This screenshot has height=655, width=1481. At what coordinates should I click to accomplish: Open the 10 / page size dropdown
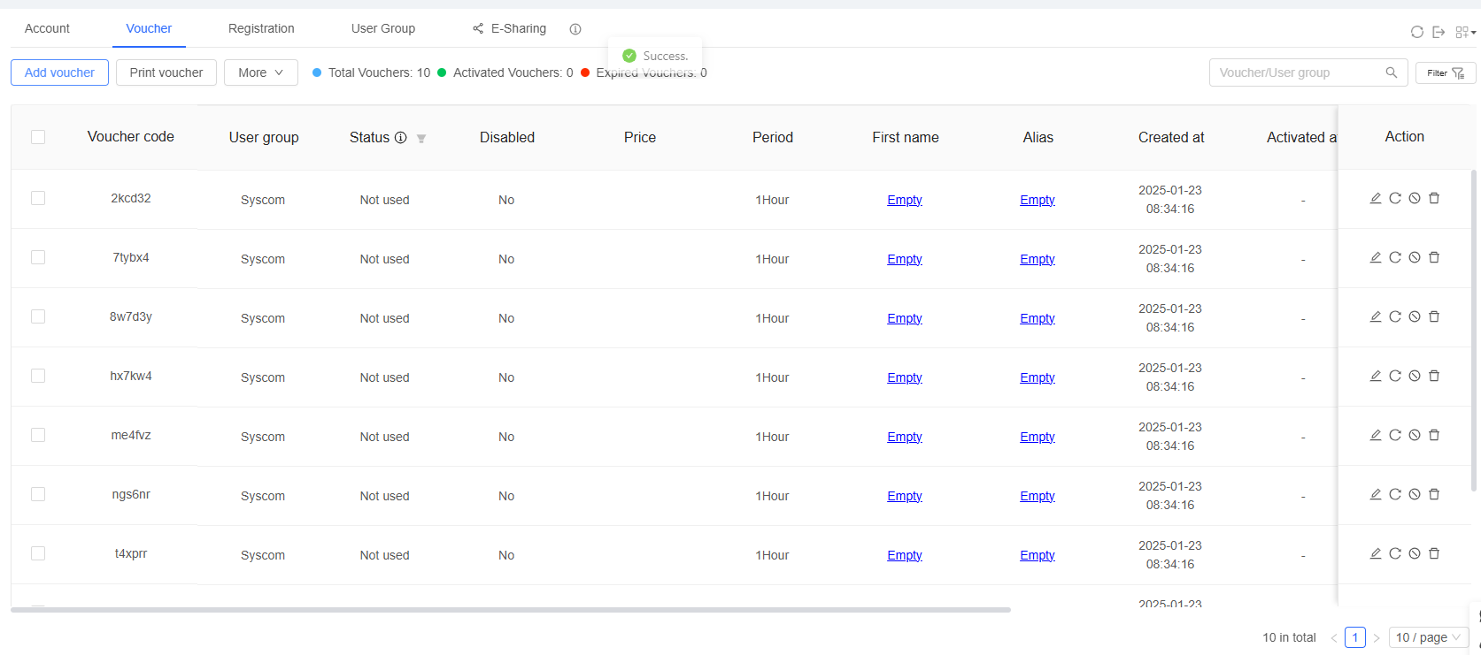(x=1428, y=637)
